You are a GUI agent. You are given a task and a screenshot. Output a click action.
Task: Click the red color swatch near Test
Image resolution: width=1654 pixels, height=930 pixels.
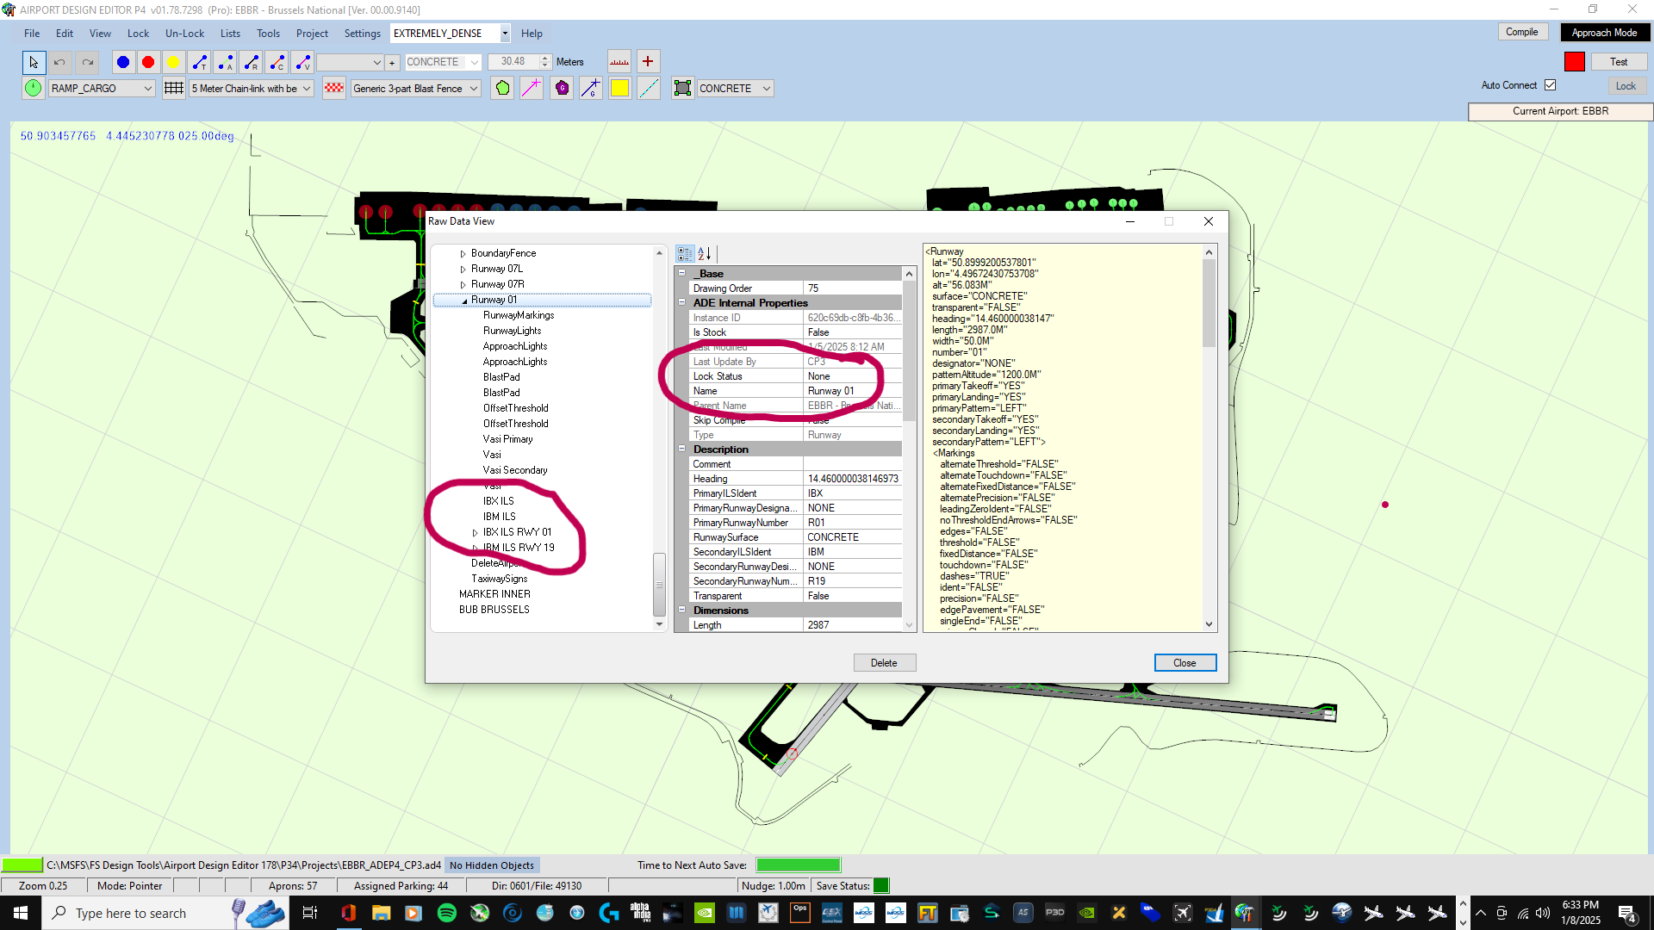click(1575, 62)
